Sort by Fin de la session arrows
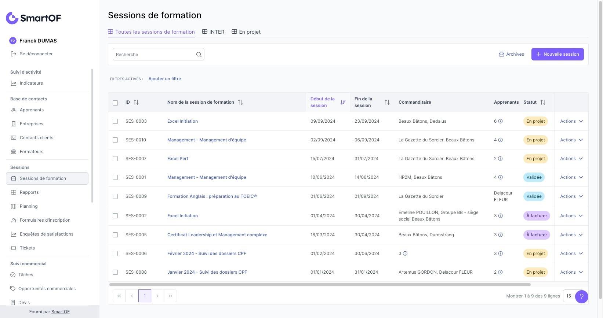 pyautogui.click(x=387, y=102)
